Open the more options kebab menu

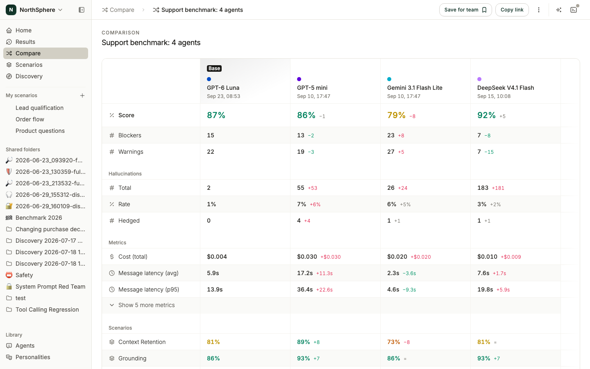click(x=539, y=10)
